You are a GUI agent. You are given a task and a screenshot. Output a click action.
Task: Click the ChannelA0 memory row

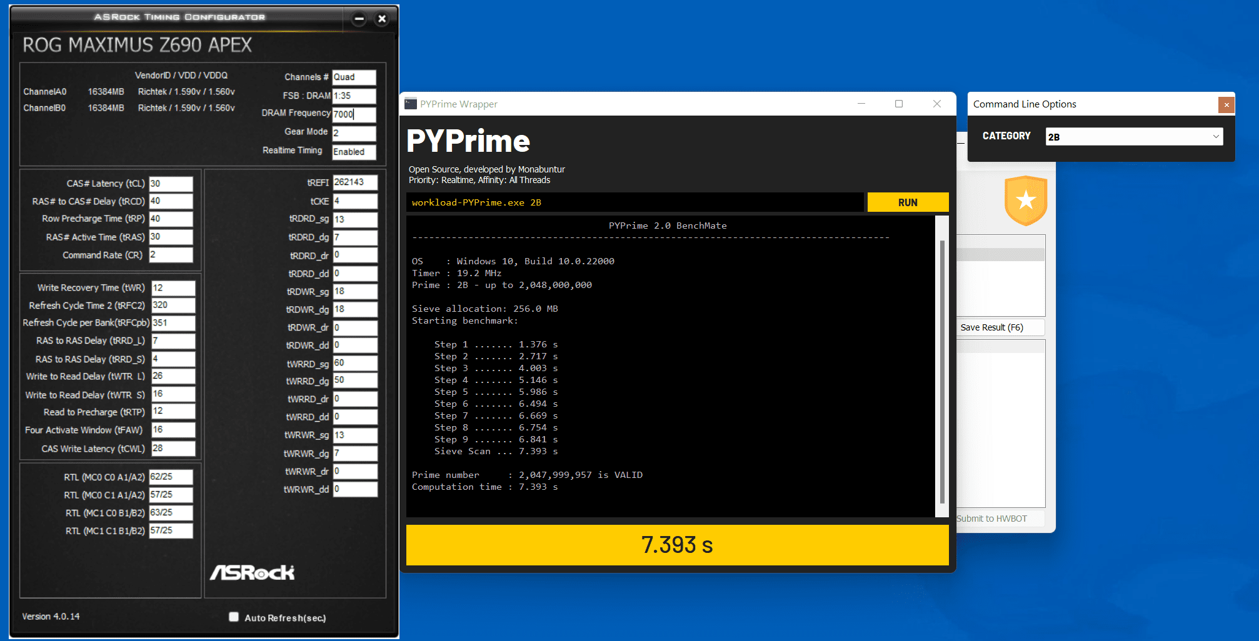click(x=129, y=92)
